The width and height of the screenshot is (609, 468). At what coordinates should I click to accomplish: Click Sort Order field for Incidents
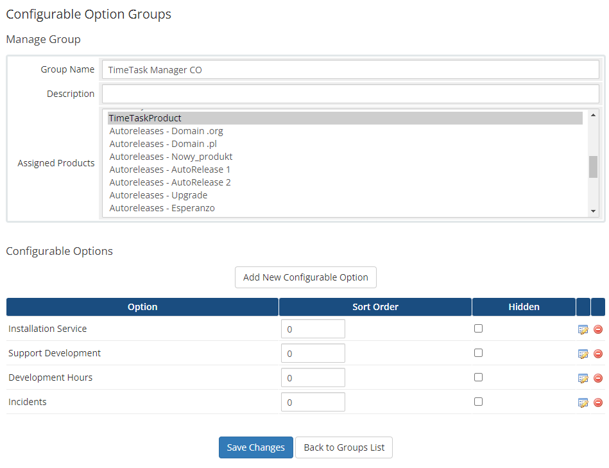tap(313, 403)
